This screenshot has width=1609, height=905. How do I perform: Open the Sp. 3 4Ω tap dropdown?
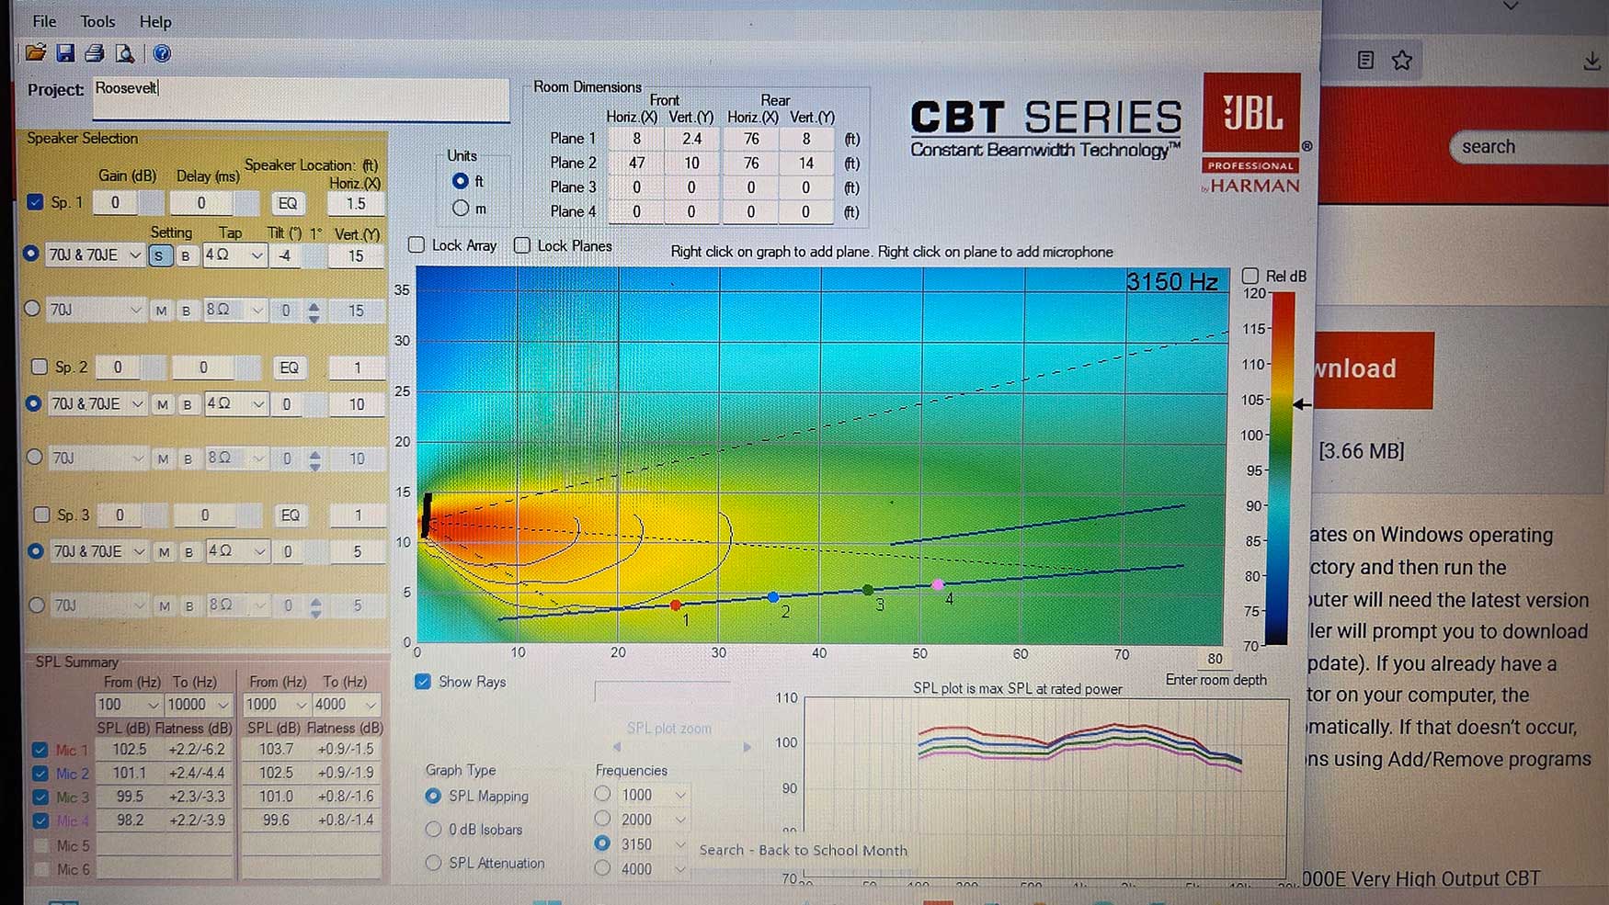tap(260, 552)
